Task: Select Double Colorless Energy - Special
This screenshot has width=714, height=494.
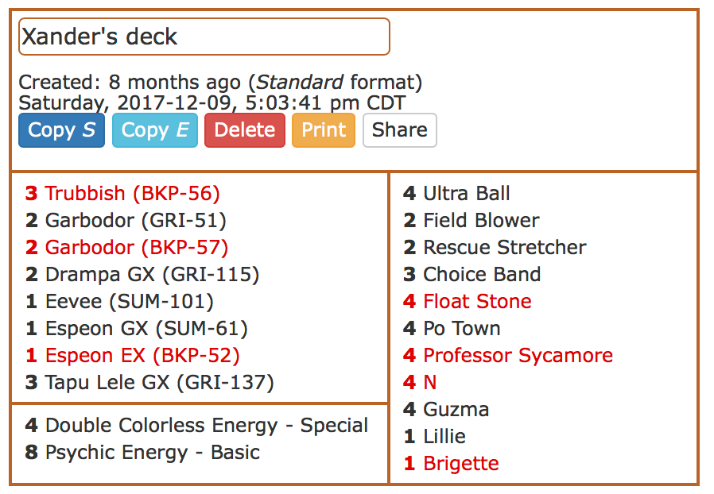Action: 196,426
